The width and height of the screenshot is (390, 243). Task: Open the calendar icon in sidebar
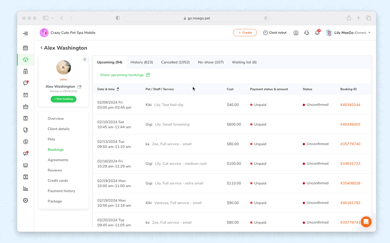pos(25,48)
